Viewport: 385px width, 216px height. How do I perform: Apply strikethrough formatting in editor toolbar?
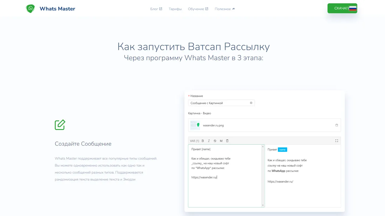coord(215,141)
